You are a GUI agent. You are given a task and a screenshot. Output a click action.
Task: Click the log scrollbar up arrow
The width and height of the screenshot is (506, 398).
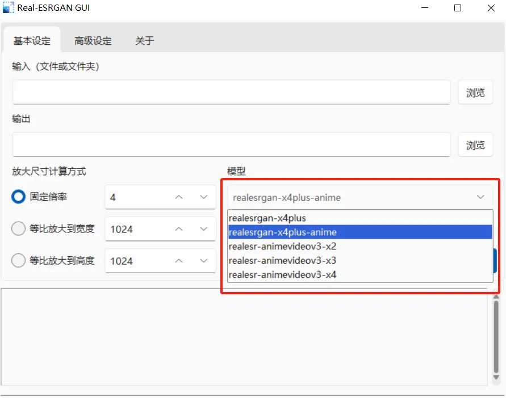point(496,297)
